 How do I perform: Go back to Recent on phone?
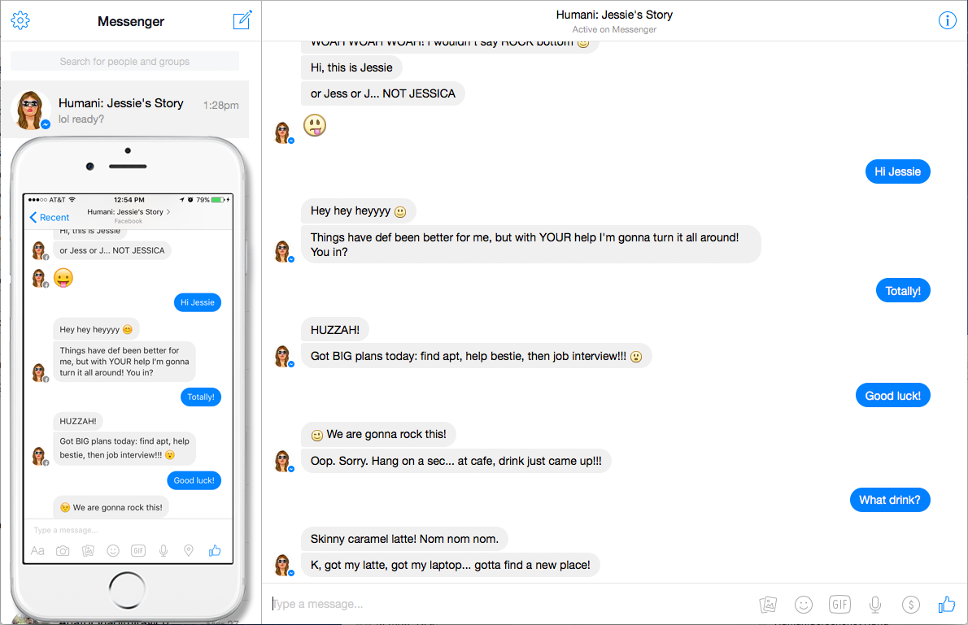click(x=50, y=217)
